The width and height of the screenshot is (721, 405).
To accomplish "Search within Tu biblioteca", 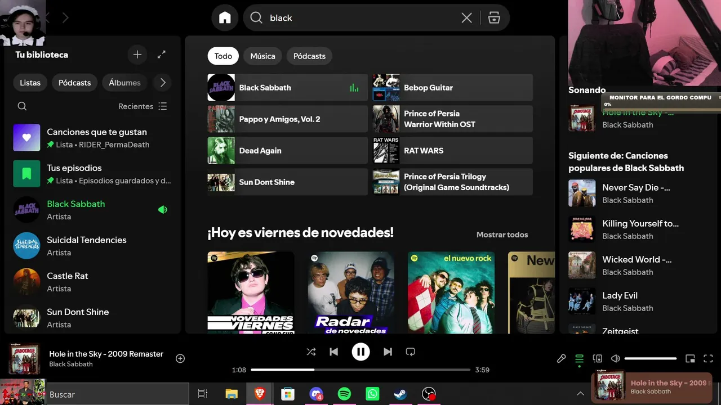I will point(22,106).
